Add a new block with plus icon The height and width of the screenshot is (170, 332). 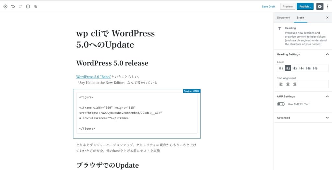pos(6,6)
